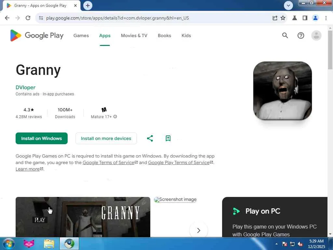Screen dimensions: 333x250
Task: Add Granny to wishlist bookmark icon
Action: click(168, 138)
